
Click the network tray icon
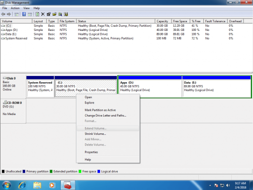[x=222, y=185]
